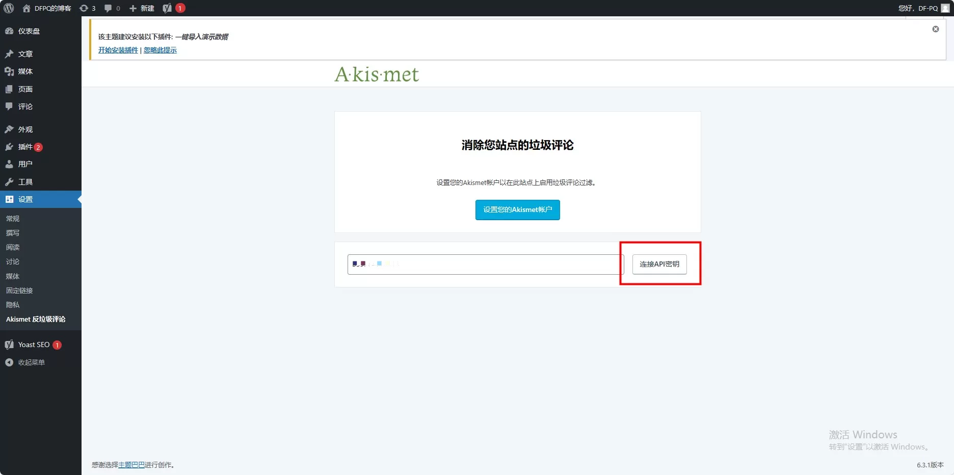Image resolution: width=954 pixels, height=475 pixels.
Task: Click 连接API密钥 button
Action: 659,264
